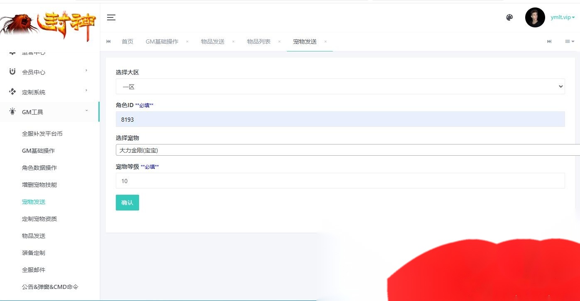Toggle the sidebar hamburger menu icon
This screenshot has width=580, height=301.
111,17
